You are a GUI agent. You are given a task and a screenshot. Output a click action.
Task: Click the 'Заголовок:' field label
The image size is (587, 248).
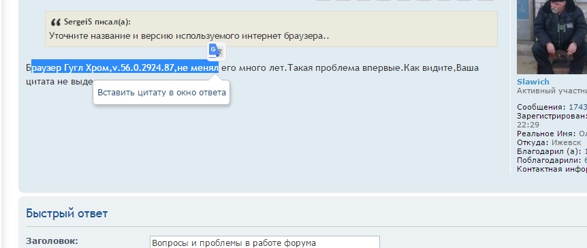[52, 241]
